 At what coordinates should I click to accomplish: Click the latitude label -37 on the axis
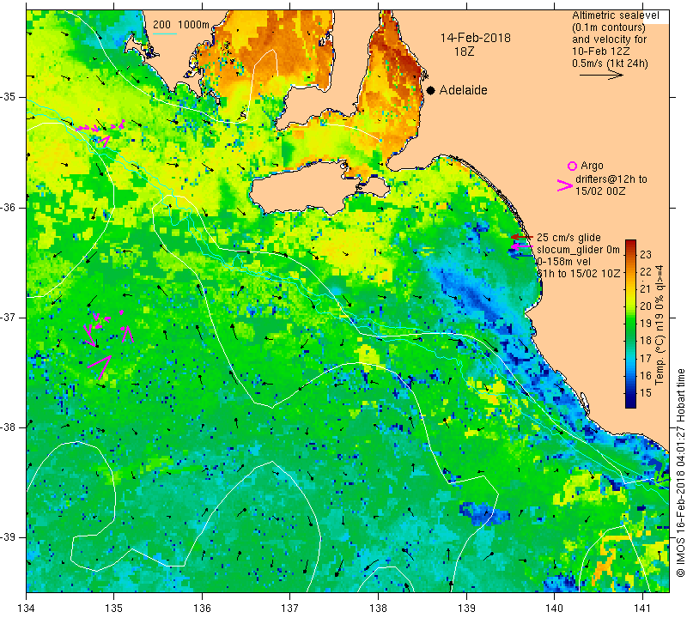click(x=9, y=317)
